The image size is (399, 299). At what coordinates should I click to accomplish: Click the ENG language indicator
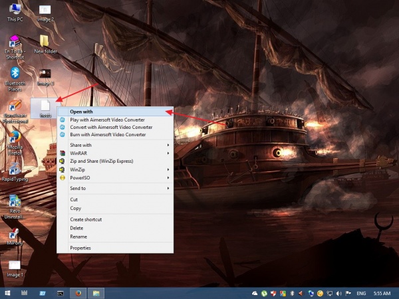coord(361,294)
